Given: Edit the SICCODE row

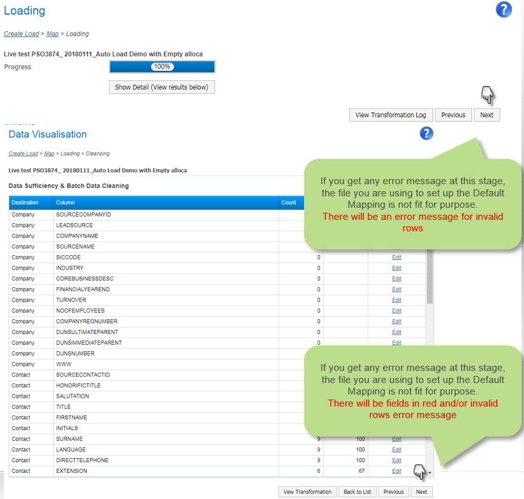Looking at the screenshot, I should click(397, 257).
